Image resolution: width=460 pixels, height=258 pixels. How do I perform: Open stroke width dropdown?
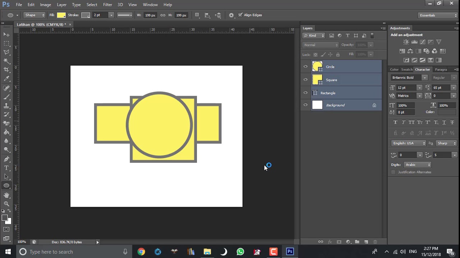(111, 15)
